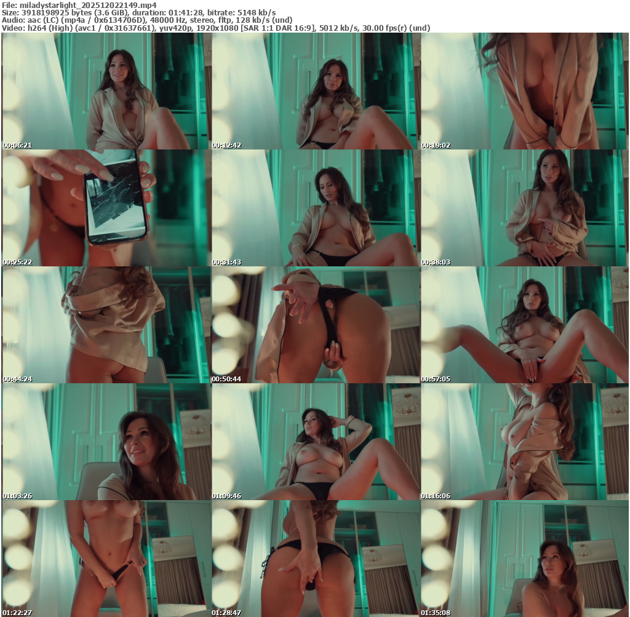Select the thumbnail at 00:44:24
Viewport: 630px width, 617px height.
point(106,325)
